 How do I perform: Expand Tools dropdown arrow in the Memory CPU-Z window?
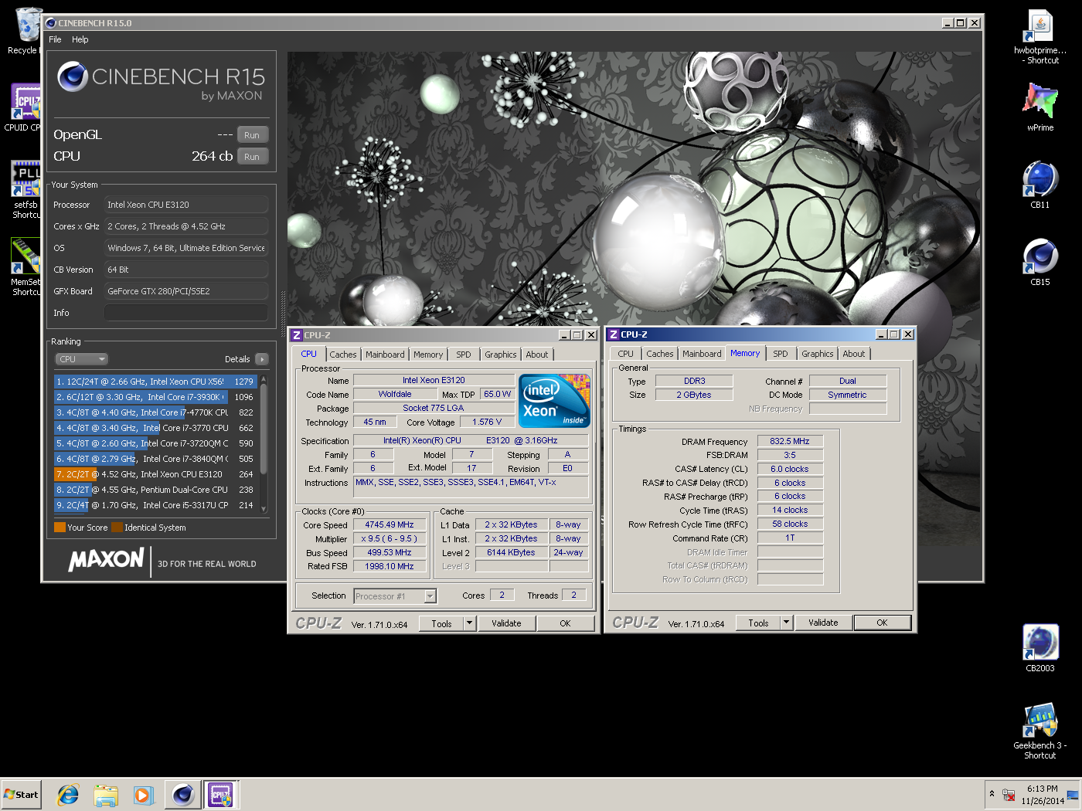coord(786,623)
